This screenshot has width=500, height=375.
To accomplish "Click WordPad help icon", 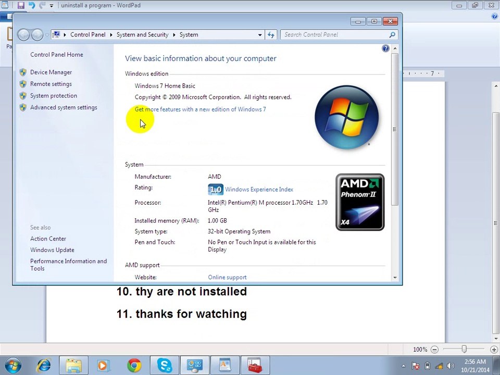I will [495, 17].
